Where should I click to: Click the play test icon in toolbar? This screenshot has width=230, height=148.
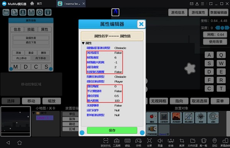[x=40, y=12]
